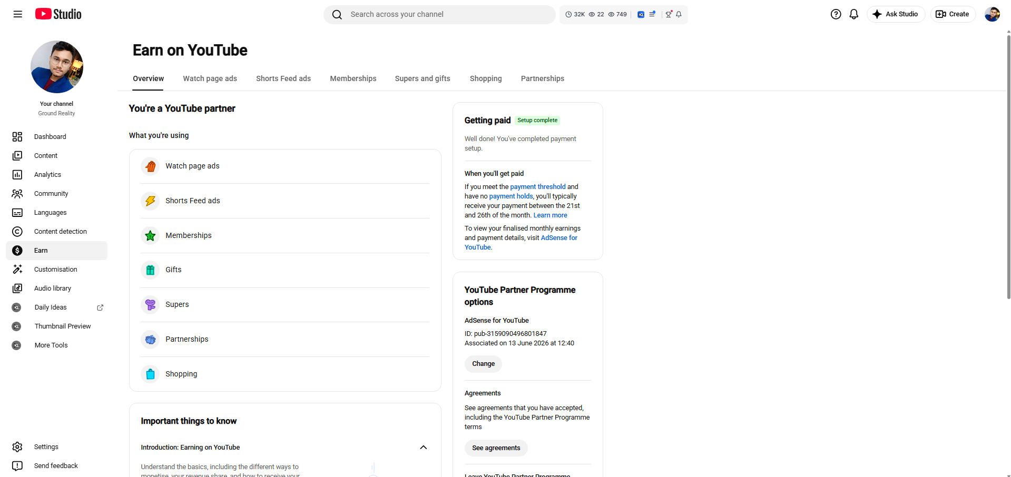Open Analytics in the sidebar

tap(56, 175)
